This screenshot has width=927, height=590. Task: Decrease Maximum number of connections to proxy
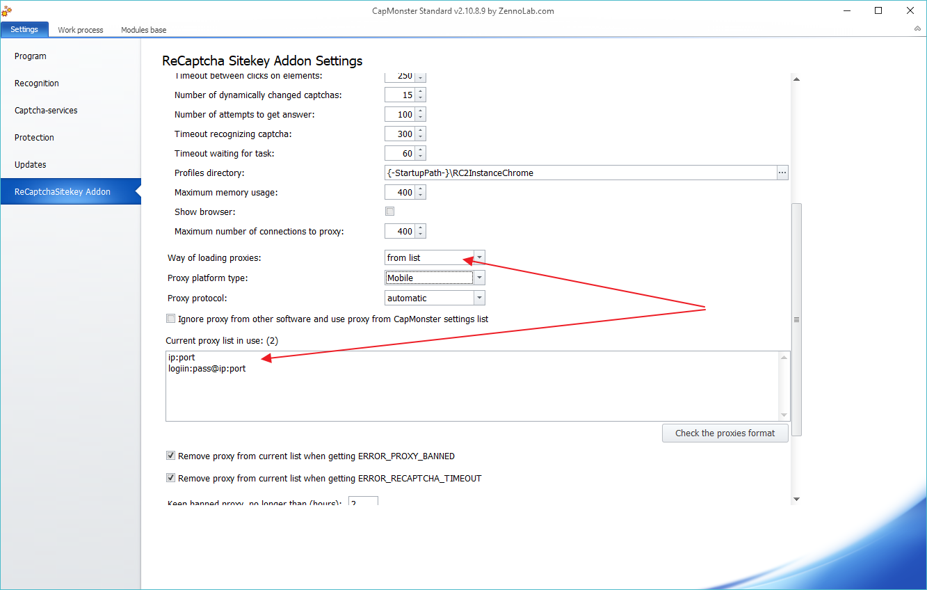pyautogui.click(x=421, y=235)
